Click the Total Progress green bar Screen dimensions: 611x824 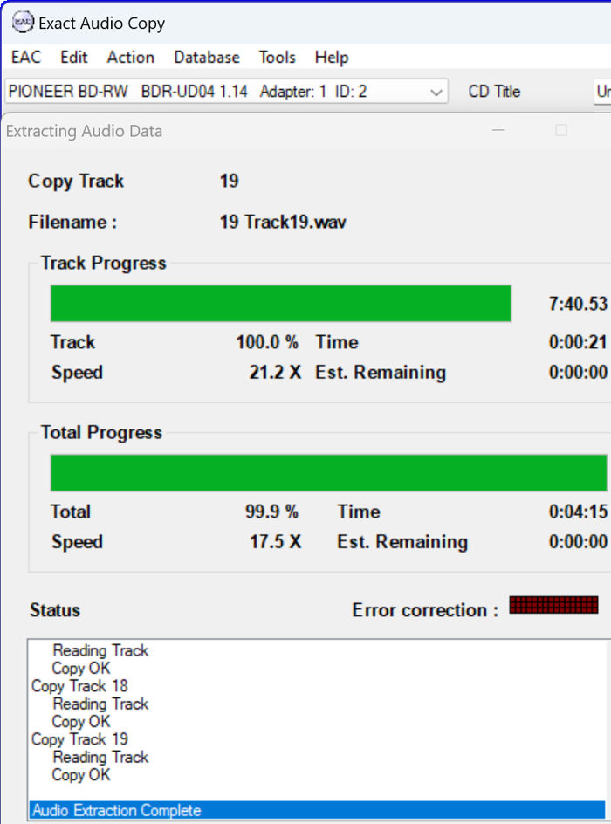329,473
